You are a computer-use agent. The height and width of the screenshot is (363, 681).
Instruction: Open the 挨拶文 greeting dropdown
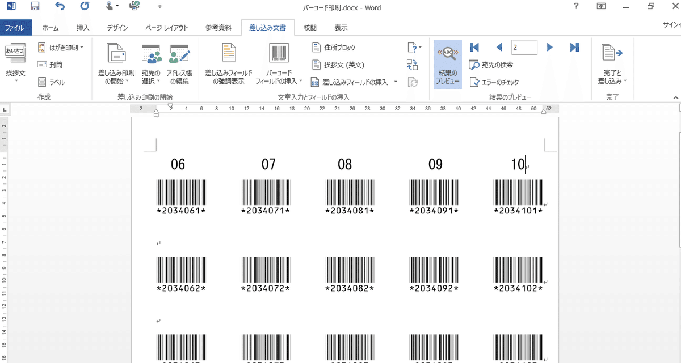click(x=16, y=63)
